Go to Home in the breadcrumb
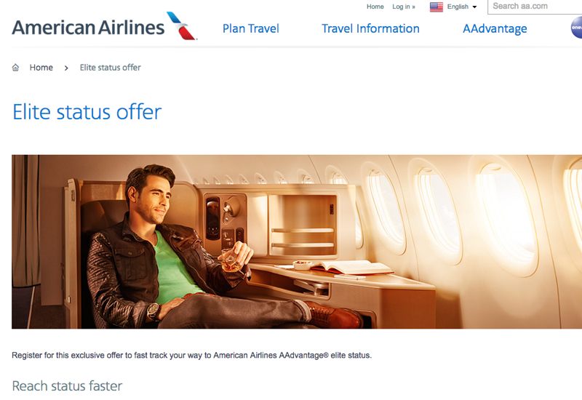 pyautogui.click(x=41, y=68)
